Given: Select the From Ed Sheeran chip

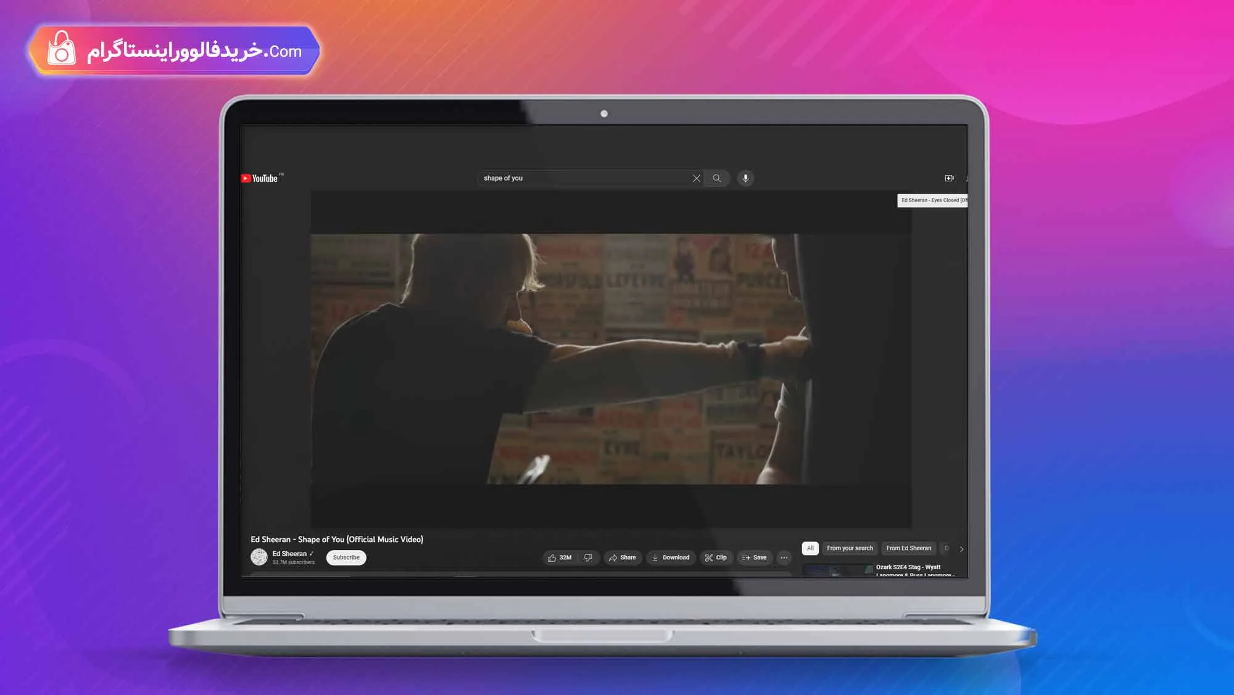Looking at the screenshot, I should pos(909,548).
